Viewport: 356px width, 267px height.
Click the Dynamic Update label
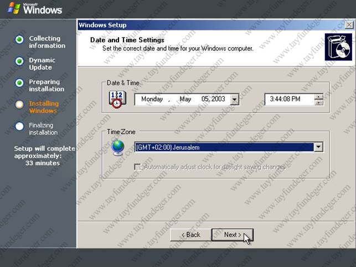[x=42, y=64]
